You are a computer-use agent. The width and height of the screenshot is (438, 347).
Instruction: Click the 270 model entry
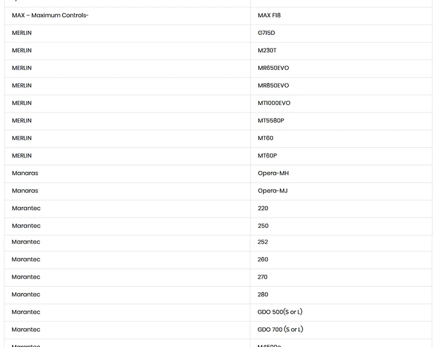click(341, 278)
